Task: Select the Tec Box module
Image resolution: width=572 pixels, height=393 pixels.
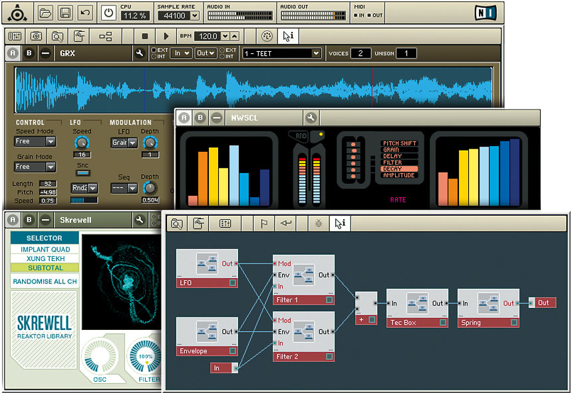Action: pyautogui.click(x=417, y=308)
